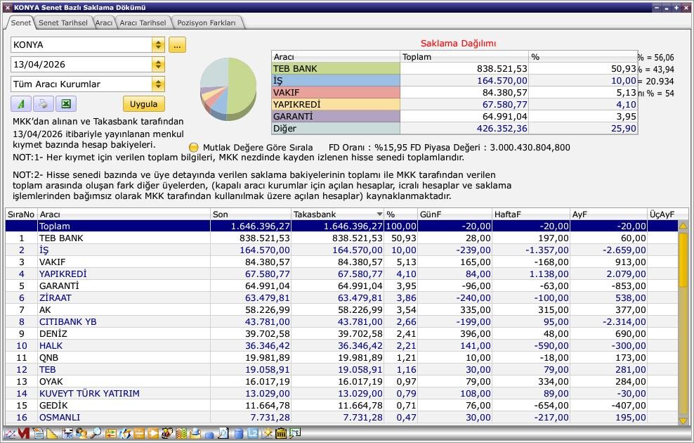The height and width of the screenshot is (443, 694).
Task: Switch to the 'Senet Tarihsel' tab
Action: click(x=63, y=23)
